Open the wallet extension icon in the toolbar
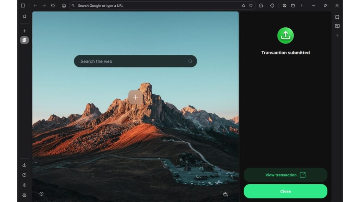This screenshot has height=202, width=360. [x=293, y=6]
